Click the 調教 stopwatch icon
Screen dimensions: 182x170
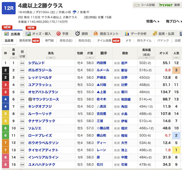click(x=77, y=34)
